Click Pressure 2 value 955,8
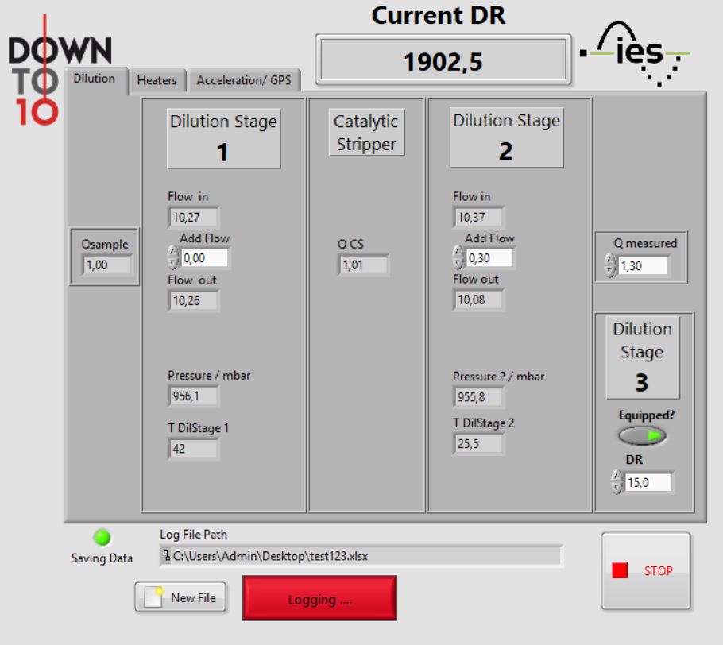Image resolution: width=723 pixels, height=645 pixels. (478, 397)
